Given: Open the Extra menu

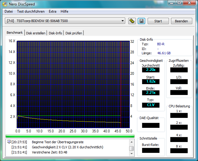Looking at the screenshot, I should click(52, 11).
